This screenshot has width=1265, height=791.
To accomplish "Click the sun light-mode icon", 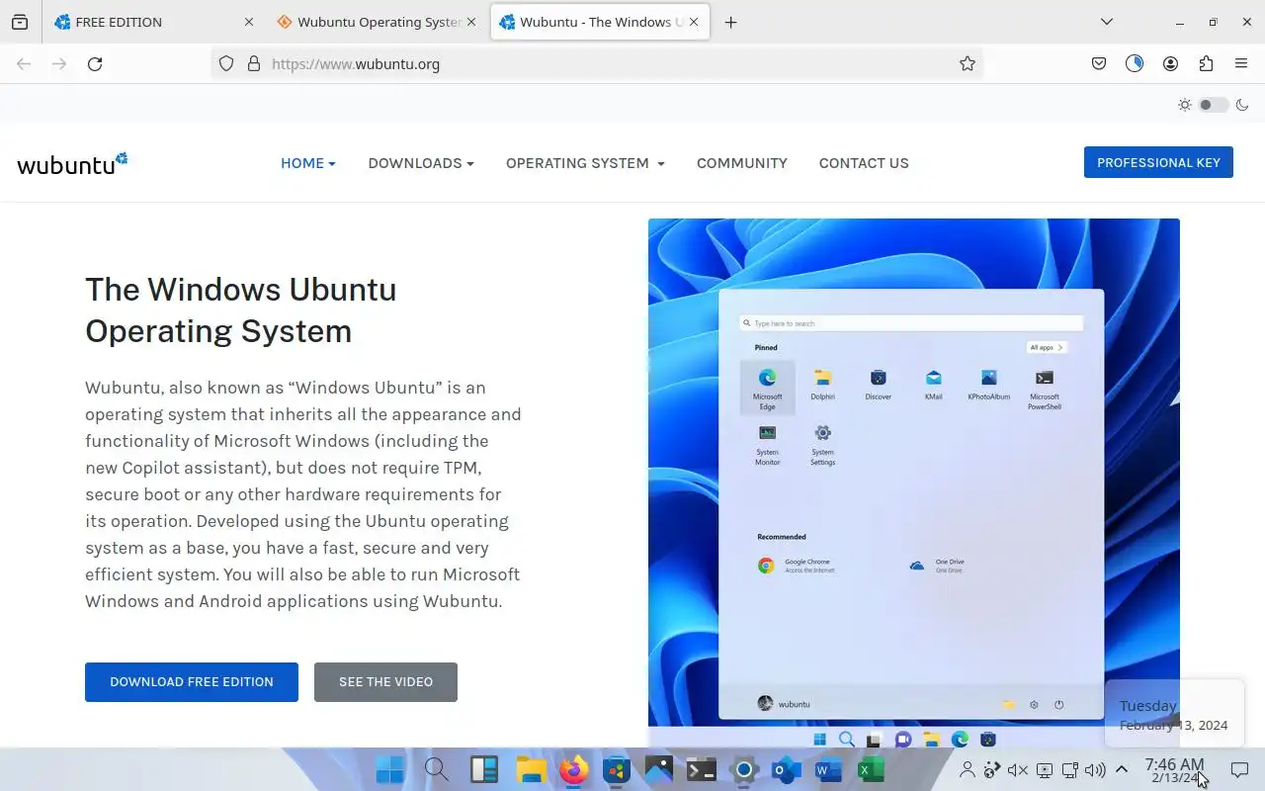I will 1185,105.
